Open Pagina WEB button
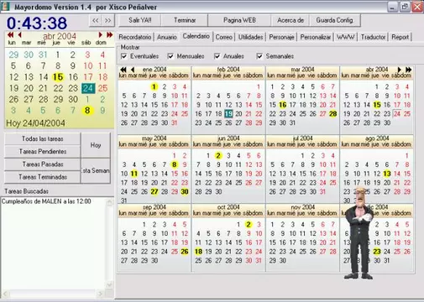424x302 pixels. tap(239, 20)
